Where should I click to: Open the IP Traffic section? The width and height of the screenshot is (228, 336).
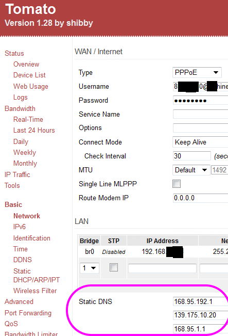tap(17, 174)
